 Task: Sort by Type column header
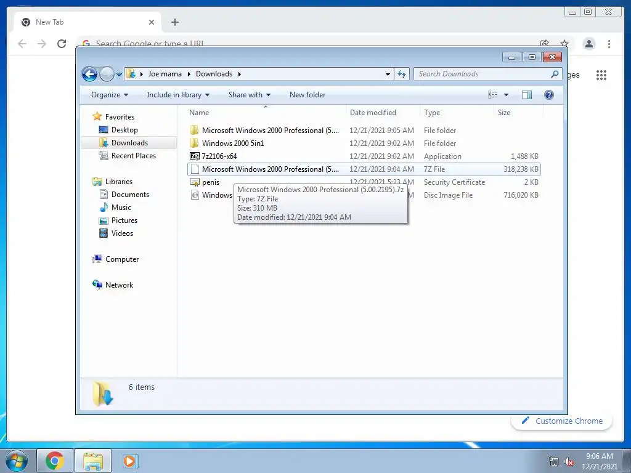pyautogui.click(x=457, y=113)
